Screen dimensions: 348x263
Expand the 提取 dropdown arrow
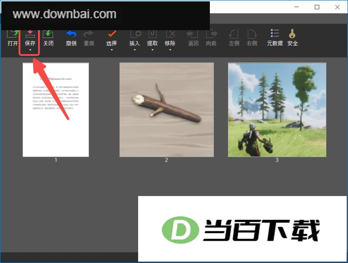(152, 50)
